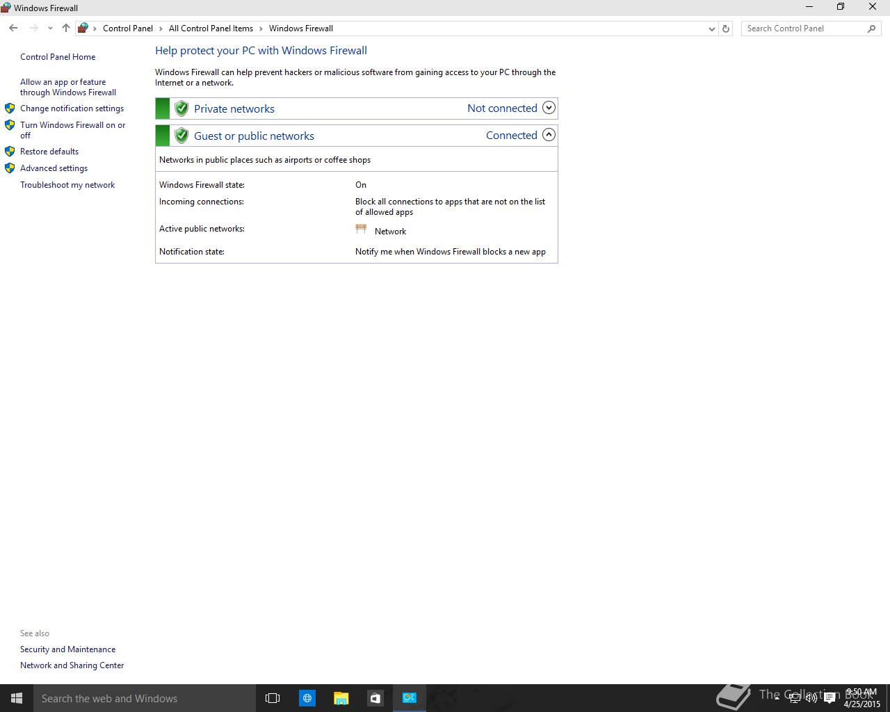
Task: Open the address bar history dropdown
Action: click(x=711, y=29)
